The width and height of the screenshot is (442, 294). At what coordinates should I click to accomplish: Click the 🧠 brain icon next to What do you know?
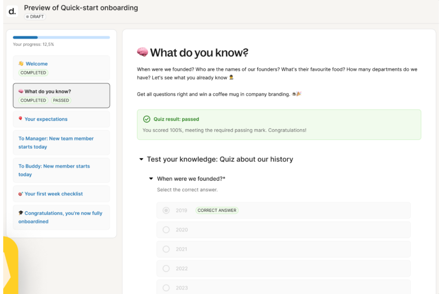(20, 91)
